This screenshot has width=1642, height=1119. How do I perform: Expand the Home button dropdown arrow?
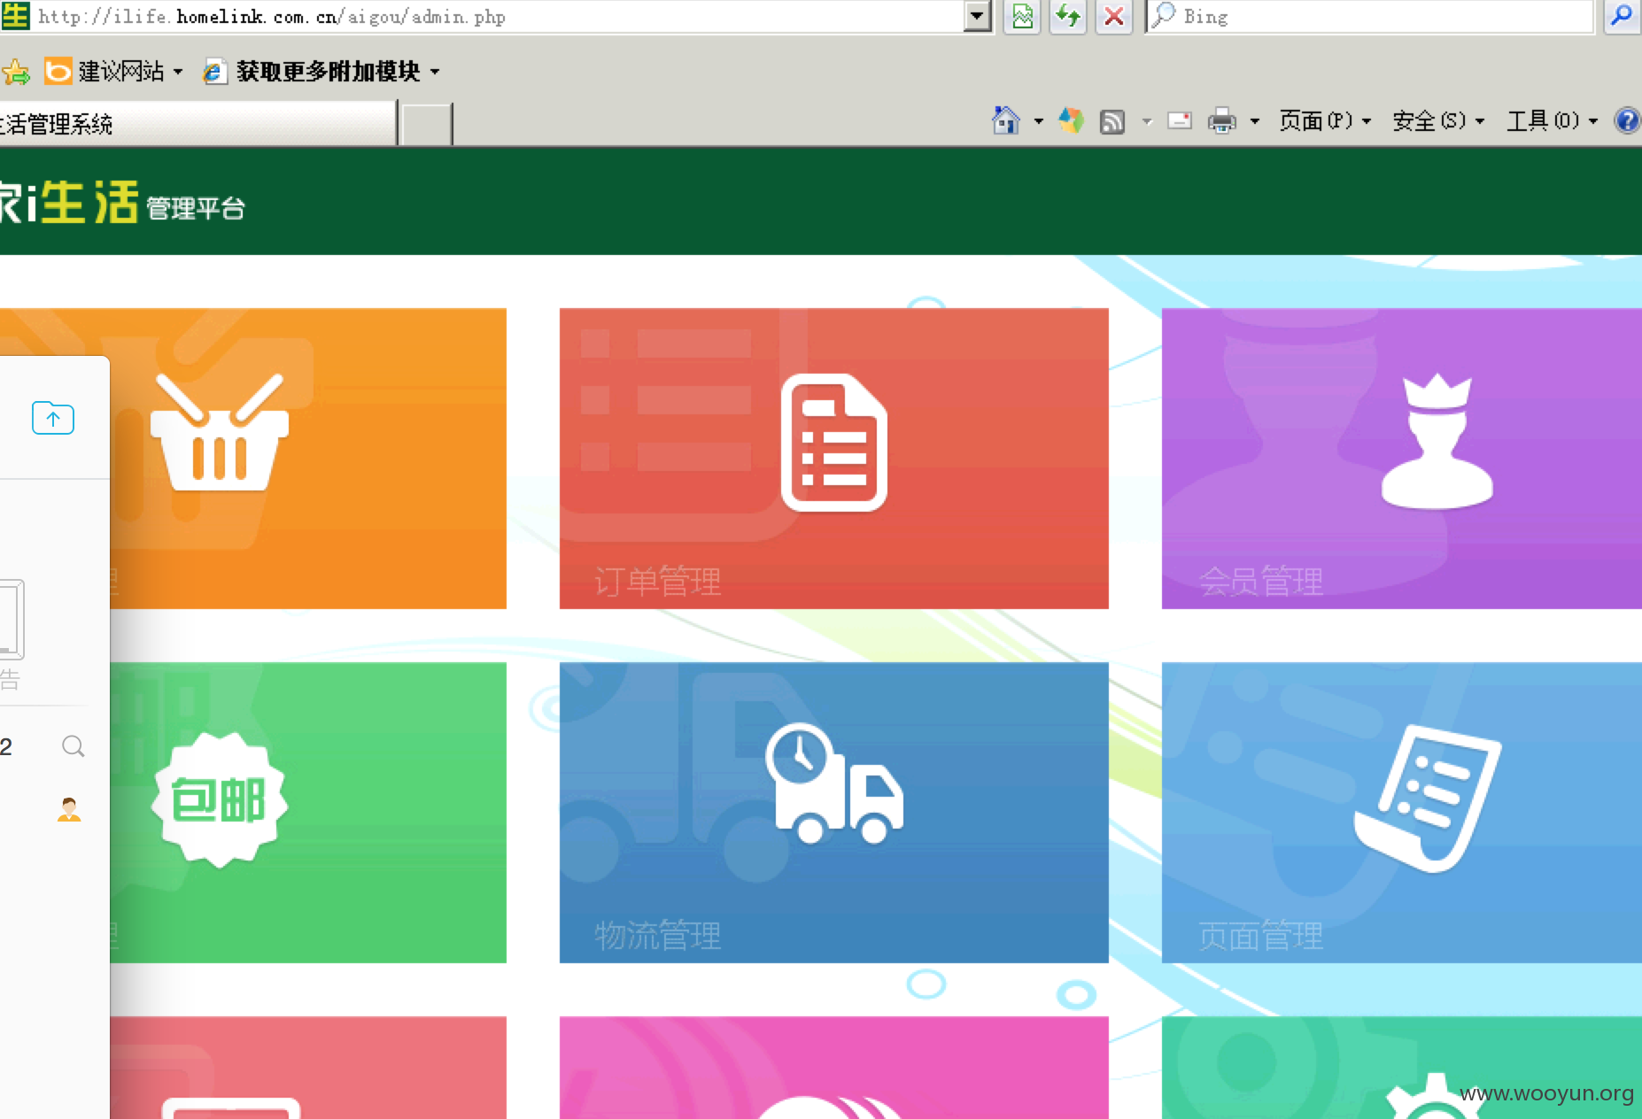1039,121
